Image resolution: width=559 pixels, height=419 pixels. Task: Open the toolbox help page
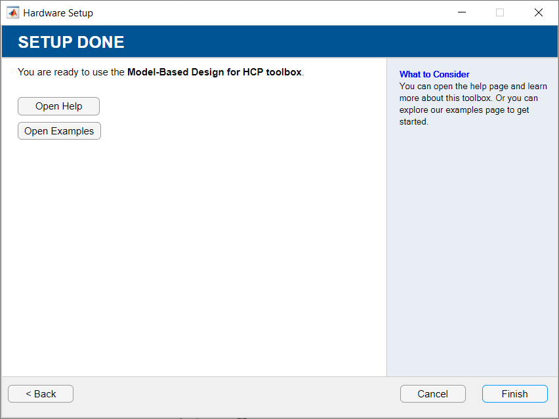pos(58,106)
